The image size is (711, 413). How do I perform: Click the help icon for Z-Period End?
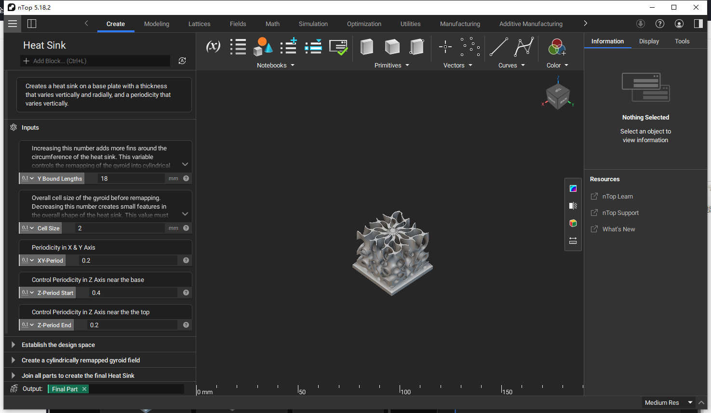pyautogui.click(x=186, y=325)
